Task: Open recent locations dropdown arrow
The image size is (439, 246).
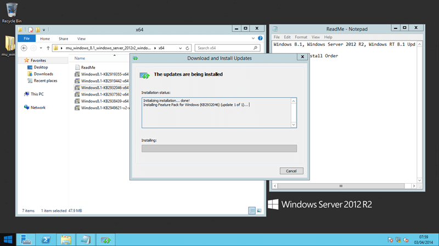Action: pos(41,48)
